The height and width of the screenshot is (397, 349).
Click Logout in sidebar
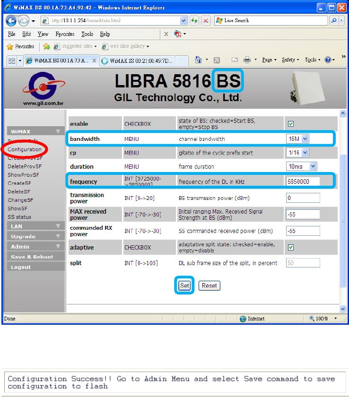[x=36, y=267]
